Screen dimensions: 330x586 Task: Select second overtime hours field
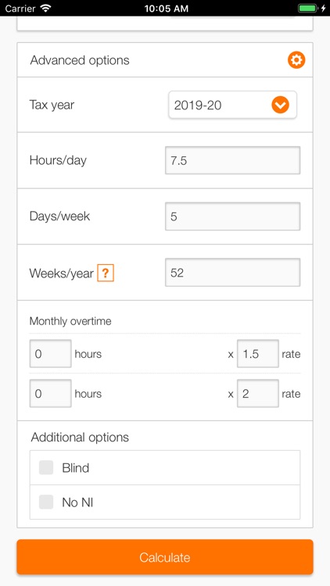[x=51, y=393]
